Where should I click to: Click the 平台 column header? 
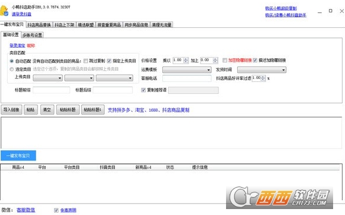(42, 167)
